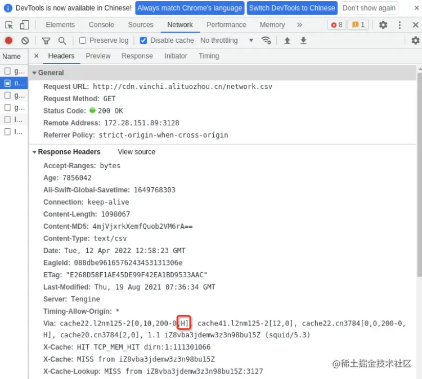Click the Request URL value

pos(182,87)
